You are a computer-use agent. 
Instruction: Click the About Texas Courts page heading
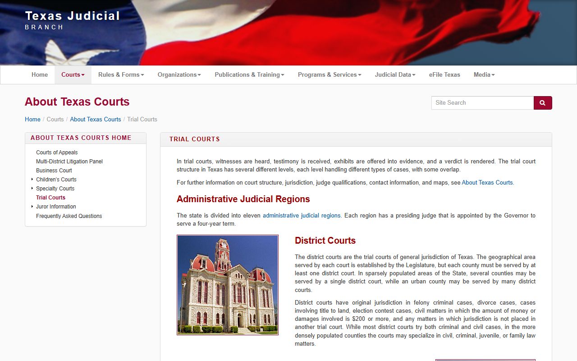[77, 102]
